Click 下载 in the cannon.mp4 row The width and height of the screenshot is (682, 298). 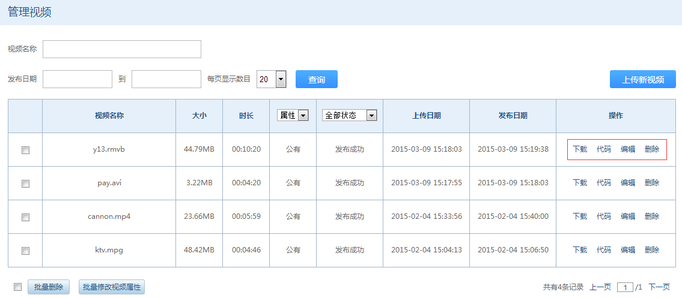pos(580,216)
